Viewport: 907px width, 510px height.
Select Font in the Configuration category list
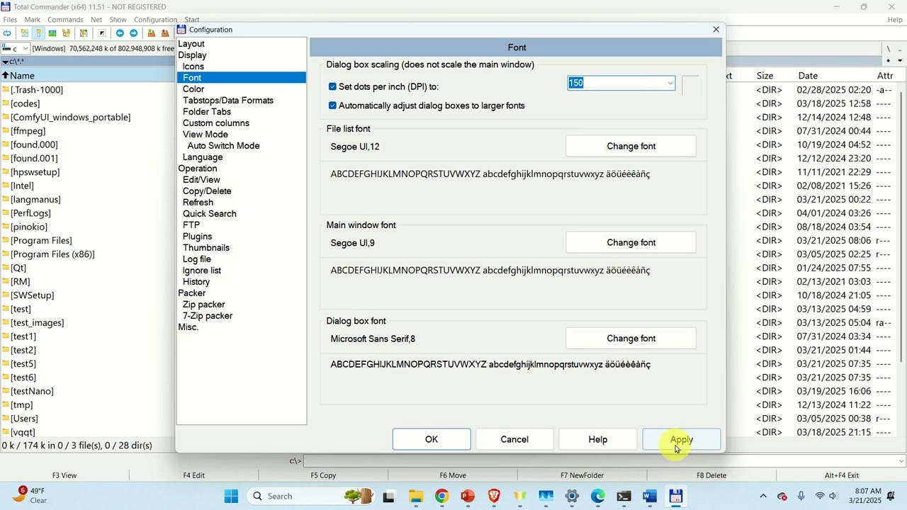191,77
